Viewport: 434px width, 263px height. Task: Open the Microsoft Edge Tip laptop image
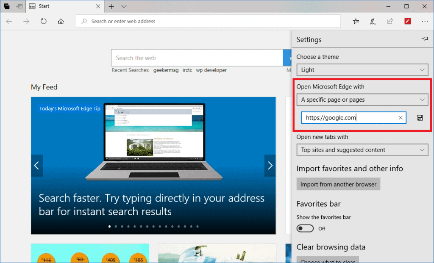(x=153, y=141)
